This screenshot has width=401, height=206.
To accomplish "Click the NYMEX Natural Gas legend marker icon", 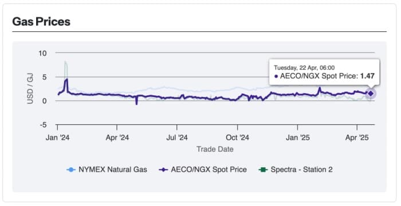I will click(71, 169).
